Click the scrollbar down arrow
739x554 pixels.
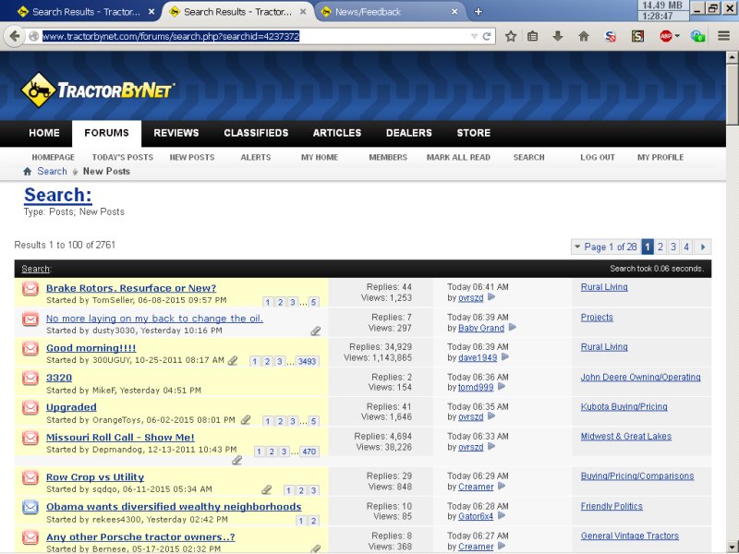(x=732, y=548)
